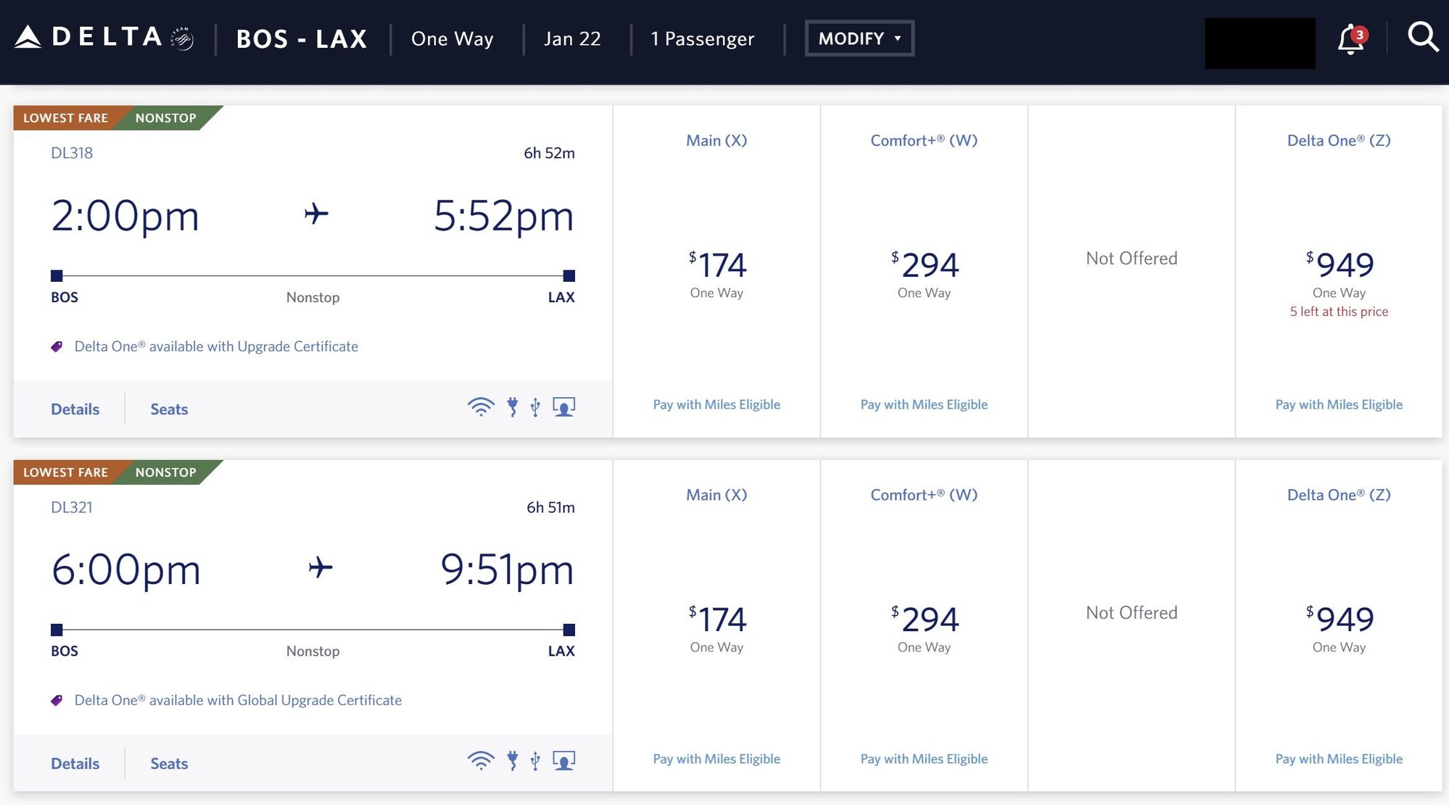Click USB icon for flight DL321

tap(535, 761)
